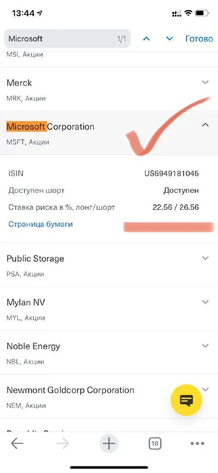The image size is (218, 473).
Task: Jump to previous search match arrow
Action: (147, 38)
